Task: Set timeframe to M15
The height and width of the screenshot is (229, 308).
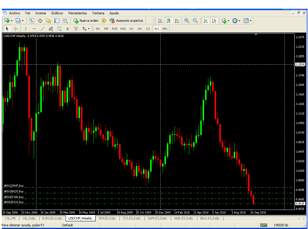Action: (x=115, y=29)
